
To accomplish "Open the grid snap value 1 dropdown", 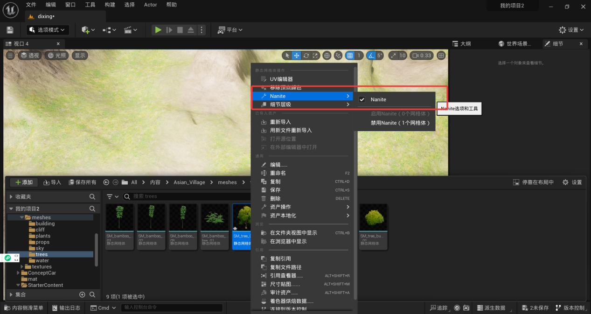I will 359,56.
